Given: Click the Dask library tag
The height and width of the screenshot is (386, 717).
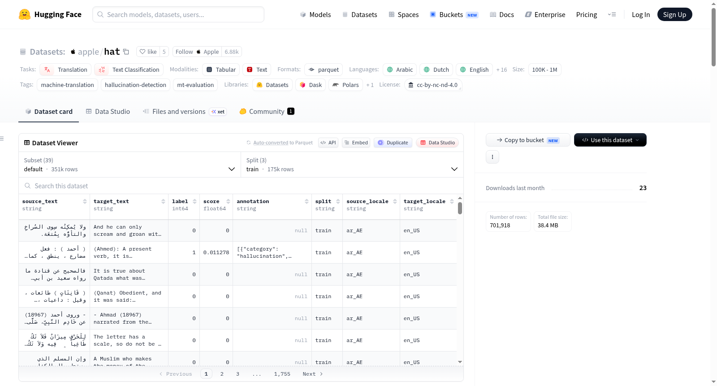Looking at the screenshot, I should pyautogui.click(x=311, y=85).
